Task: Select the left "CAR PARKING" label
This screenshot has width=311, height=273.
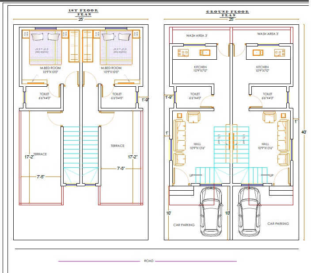Action: (184, 225)
